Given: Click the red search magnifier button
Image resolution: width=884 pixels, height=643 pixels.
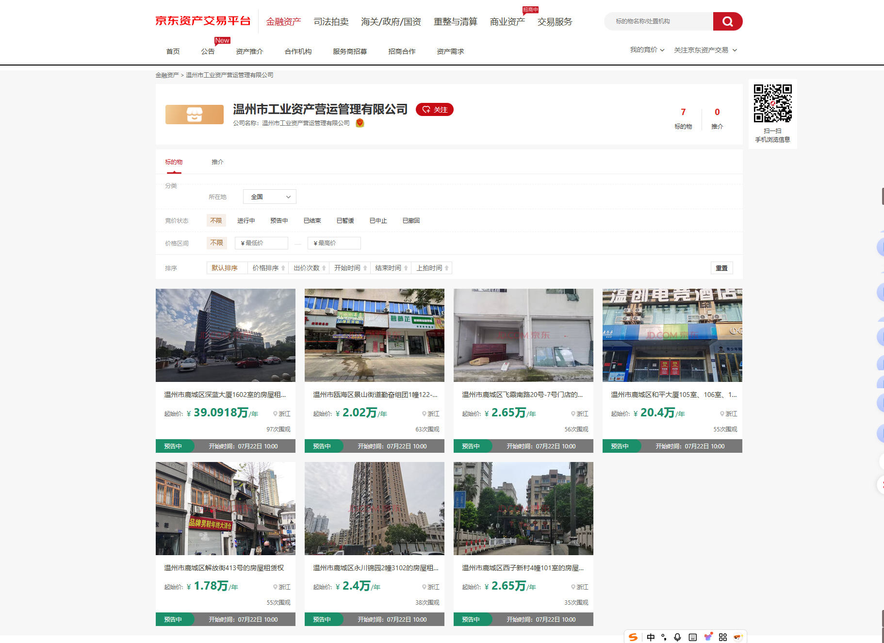Looking at the screenshot, I should click(727, 21).
